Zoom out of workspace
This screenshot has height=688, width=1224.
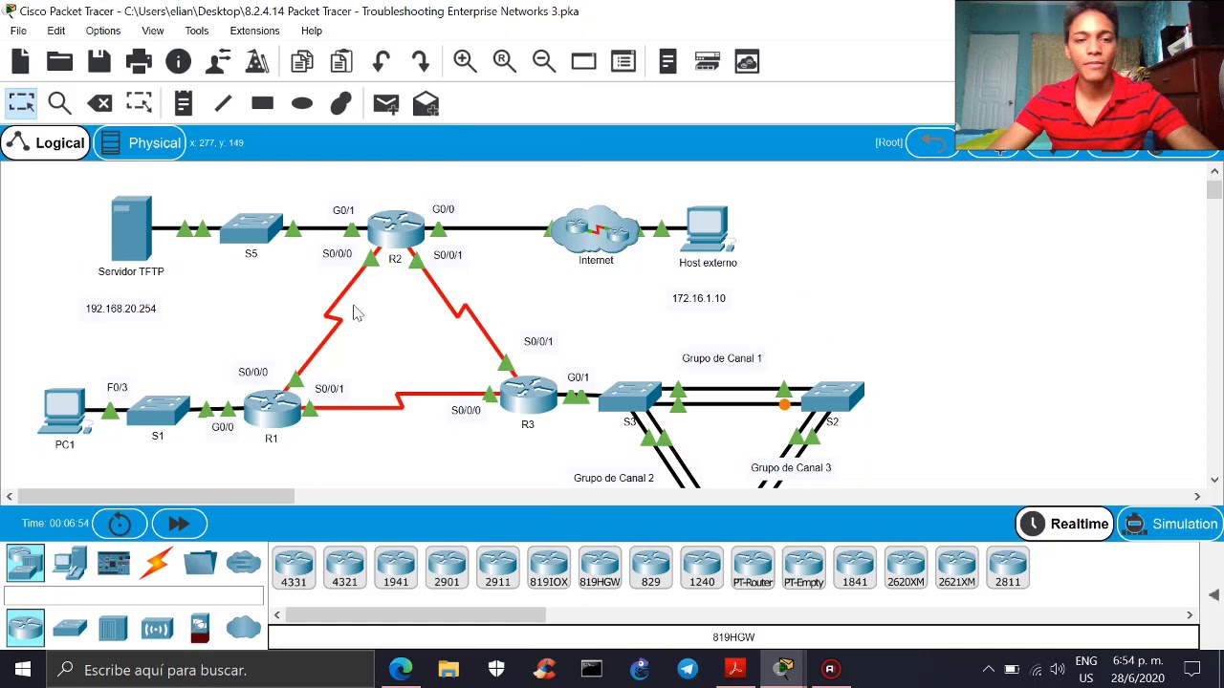click(543, 62)
